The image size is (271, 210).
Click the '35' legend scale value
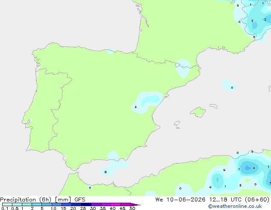coord(103,208)
